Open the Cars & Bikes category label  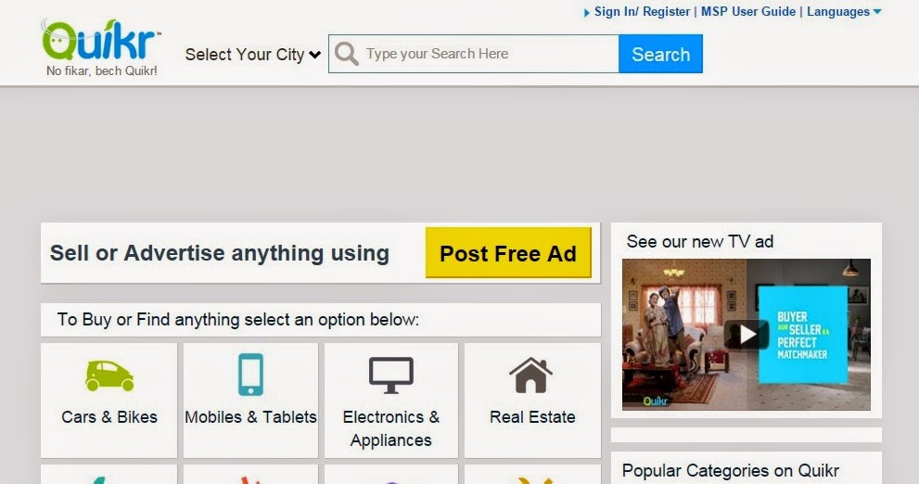[109, 417]
